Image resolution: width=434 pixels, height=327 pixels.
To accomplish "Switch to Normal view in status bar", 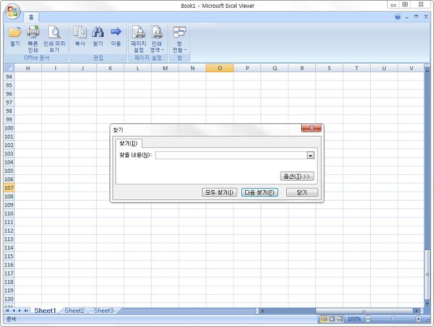I will tap(324, 319).
